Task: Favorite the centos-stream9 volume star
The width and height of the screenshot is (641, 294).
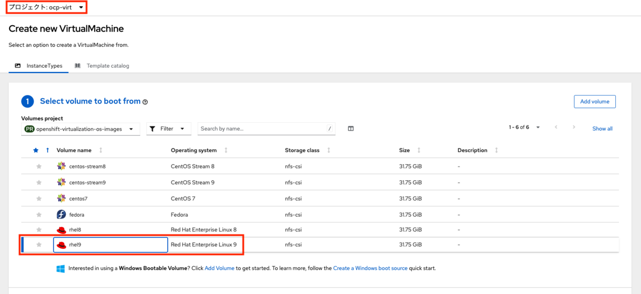Action: click(x=39, y=182)
